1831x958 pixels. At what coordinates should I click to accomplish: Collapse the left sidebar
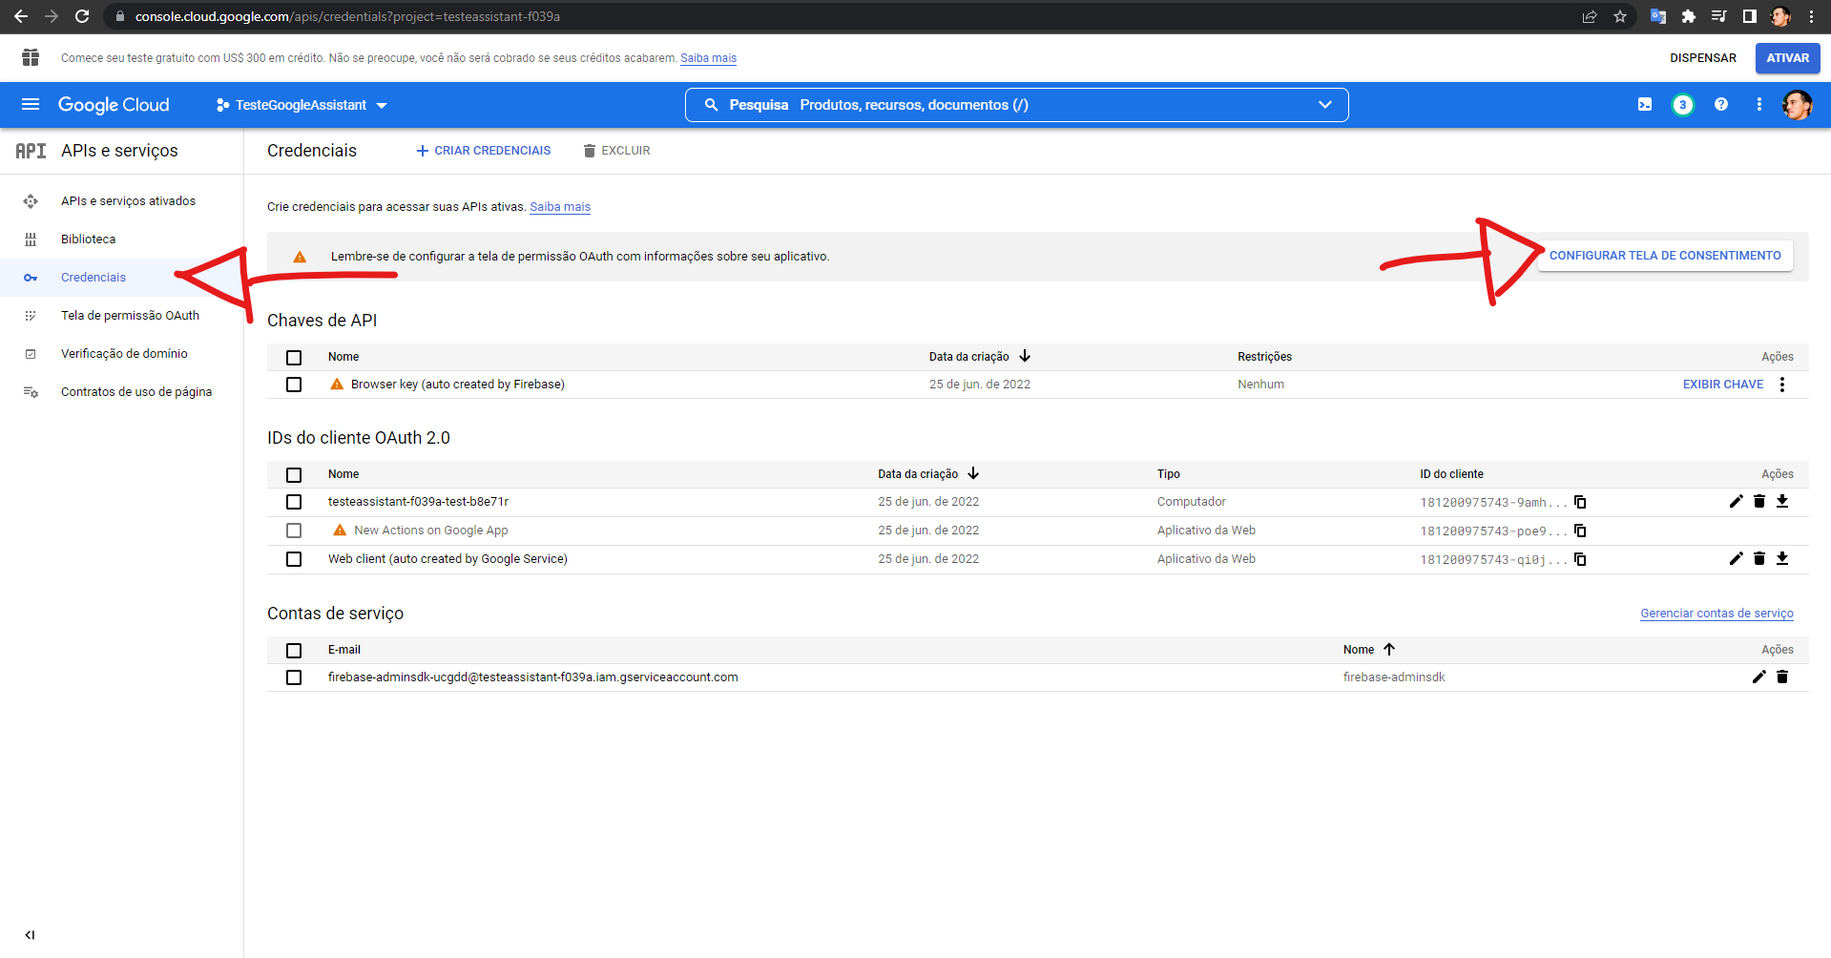[x=30, y=935]
